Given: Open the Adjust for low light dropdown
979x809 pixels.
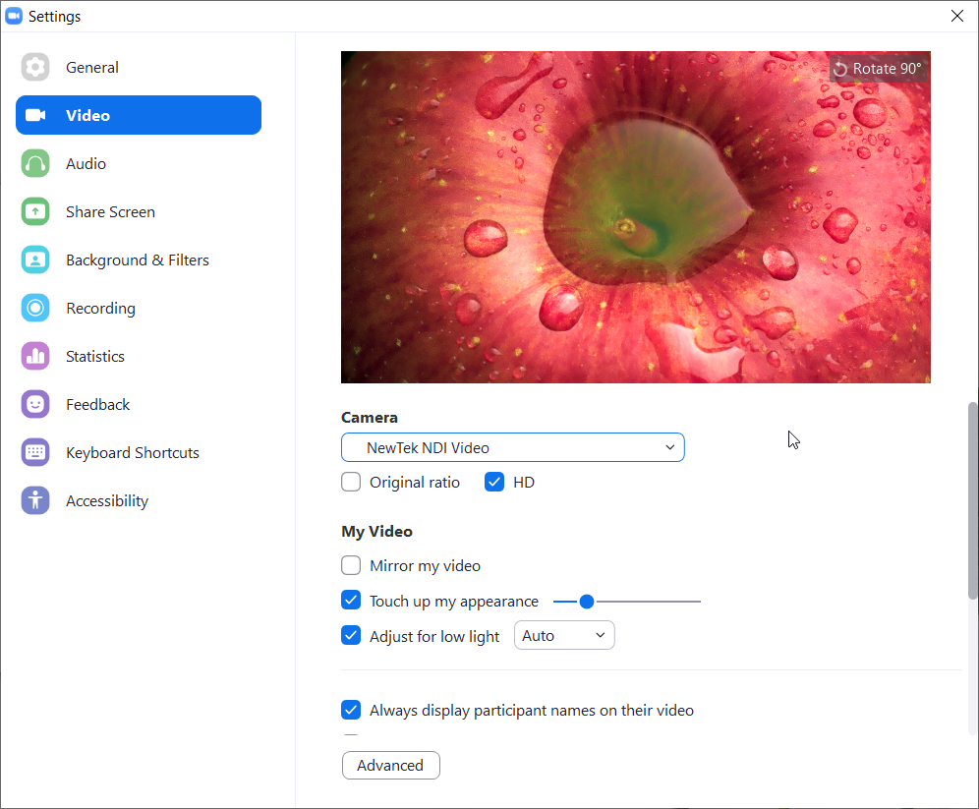Looking at the screenshot, I should (x=564, y=635).
